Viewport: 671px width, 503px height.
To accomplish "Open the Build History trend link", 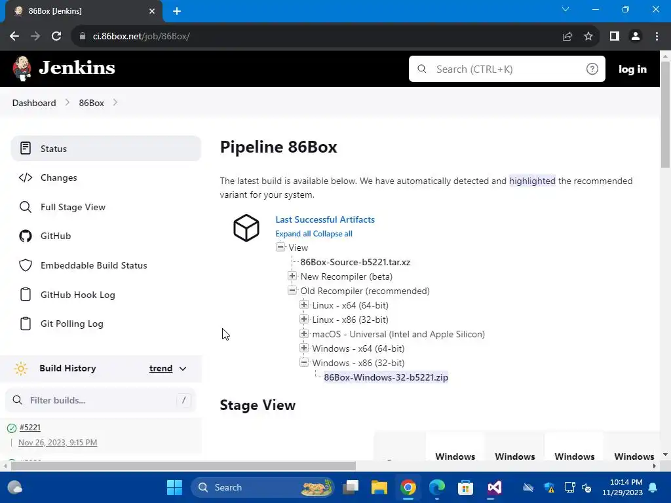I will [x=161, y=368].
